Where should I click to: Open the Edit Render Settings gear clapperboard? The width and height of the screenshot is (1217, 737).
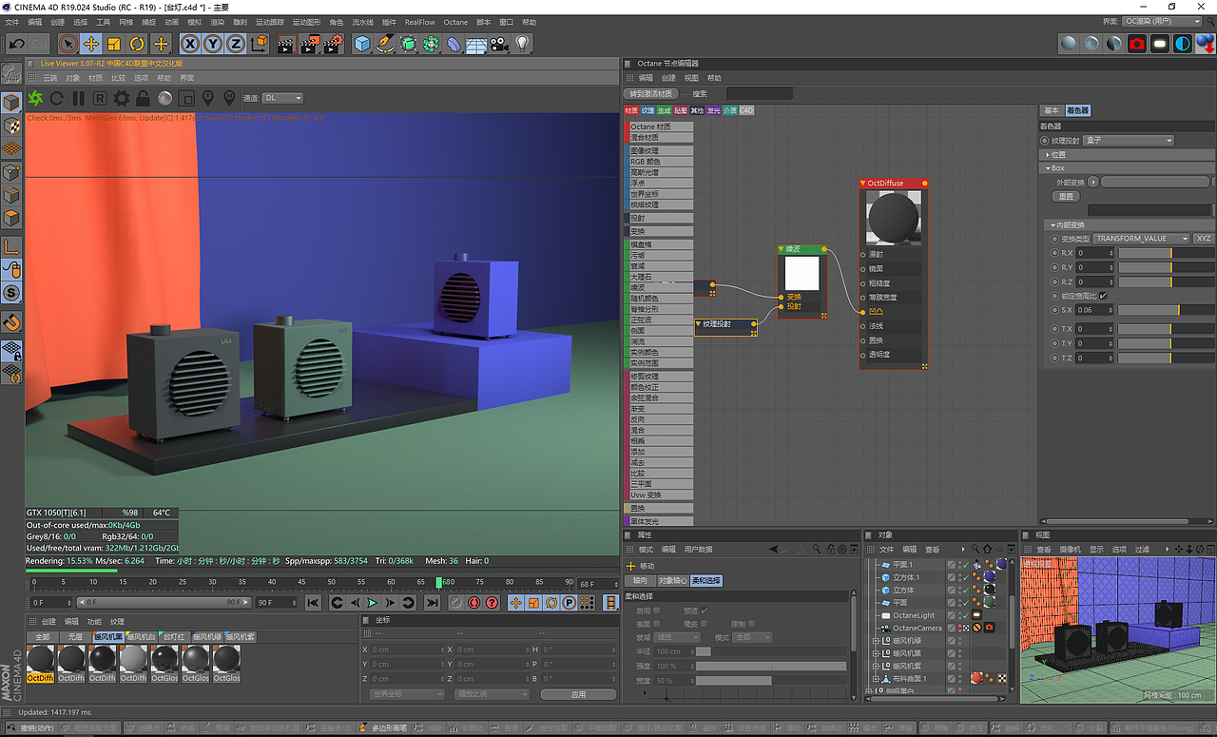pos(333,44)
